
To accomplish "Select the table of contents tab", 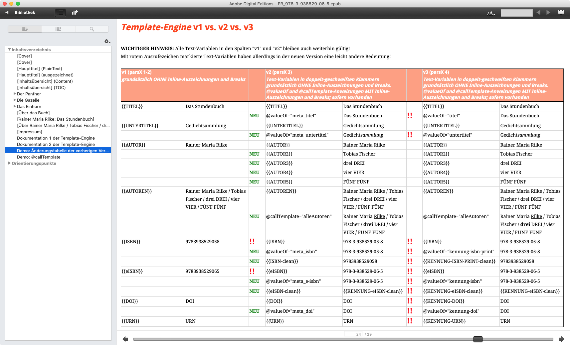I will click(x=25, y=29).
